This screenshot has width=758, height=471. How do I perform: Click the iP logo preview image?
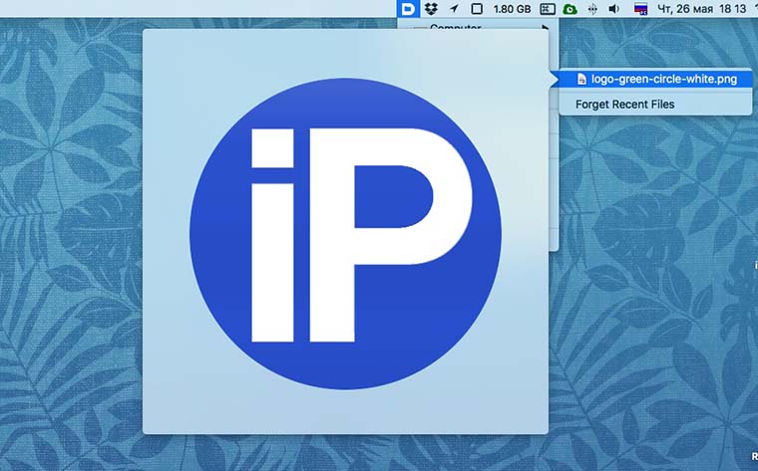click(x=345, y=231)
